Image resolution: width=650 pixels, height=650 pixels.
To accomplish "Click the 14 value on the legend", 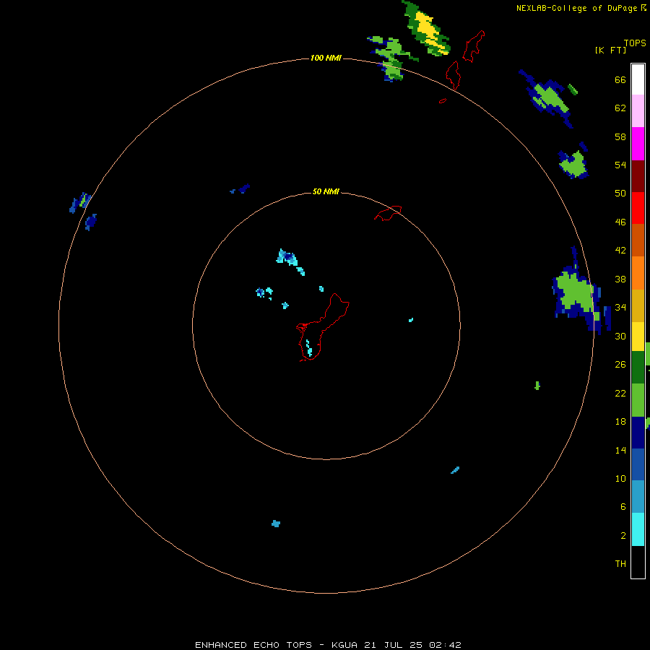I will click(620, 450).
